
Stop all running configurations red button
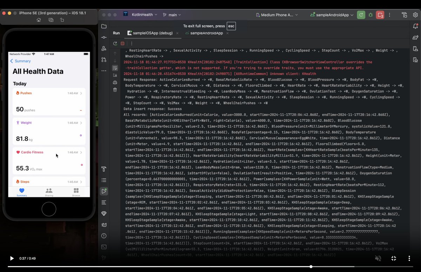coord(380,15)
